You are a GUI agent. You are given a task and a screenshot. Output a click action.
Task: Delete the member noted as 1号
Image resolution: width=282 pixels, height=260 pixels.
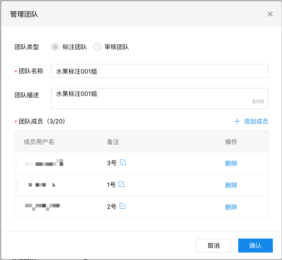point(231,185)
